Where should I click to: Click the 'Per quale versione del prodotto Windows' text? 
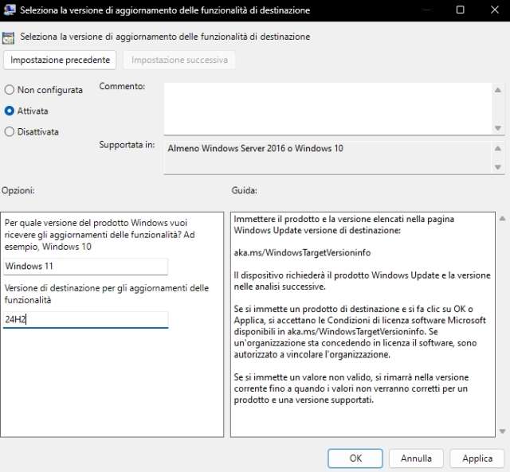pyautogui.click(x=100, y=235)
